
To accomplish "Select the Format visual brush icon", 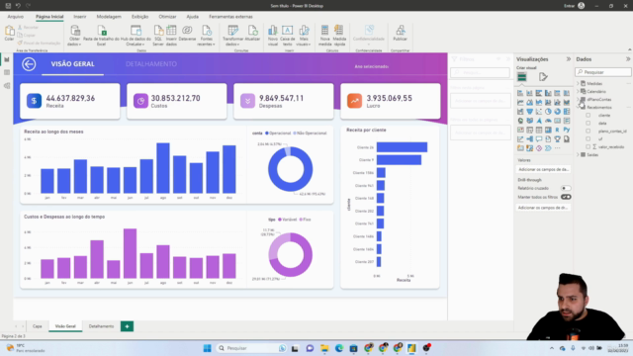I will (543, 77).
